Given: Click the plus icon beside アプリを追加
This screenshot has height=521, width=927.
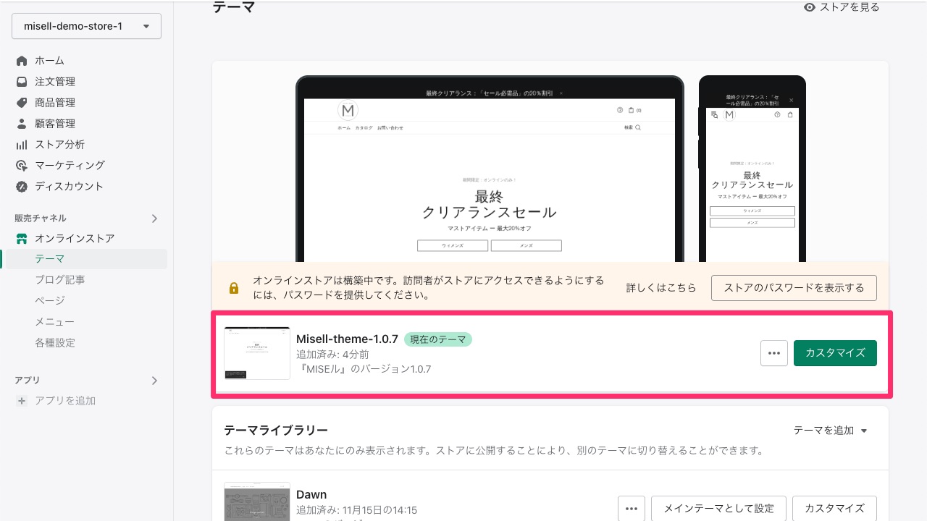Looking at the screenshot, I should [22, 401].
